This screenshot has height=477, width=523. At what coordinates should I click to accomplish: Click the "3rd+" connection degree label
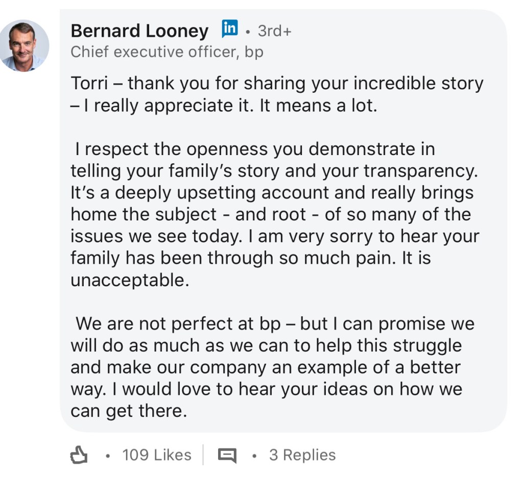click(275, 31)
